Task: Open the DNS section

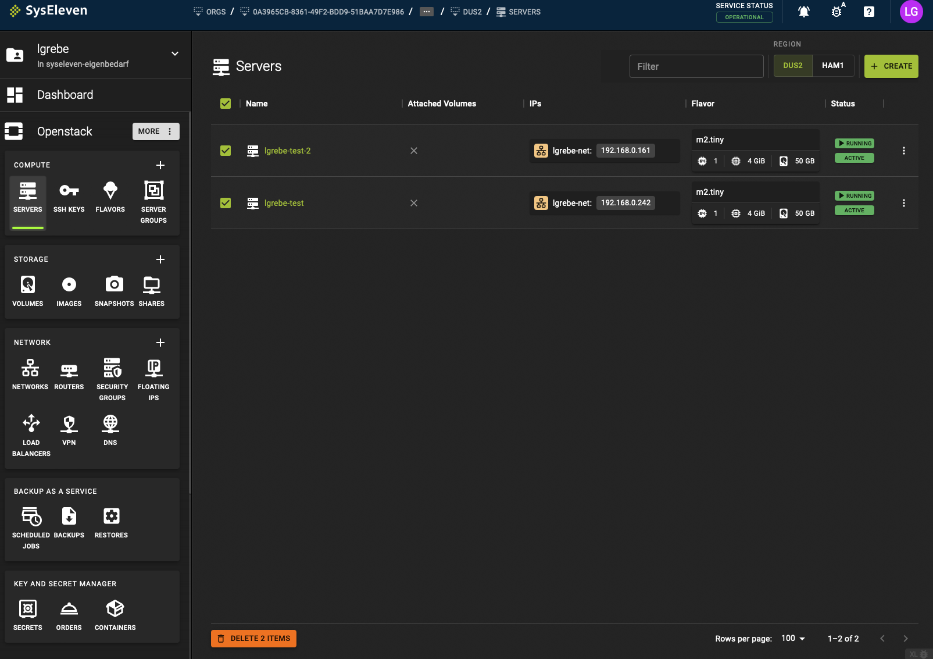Action: click(110, 431)
